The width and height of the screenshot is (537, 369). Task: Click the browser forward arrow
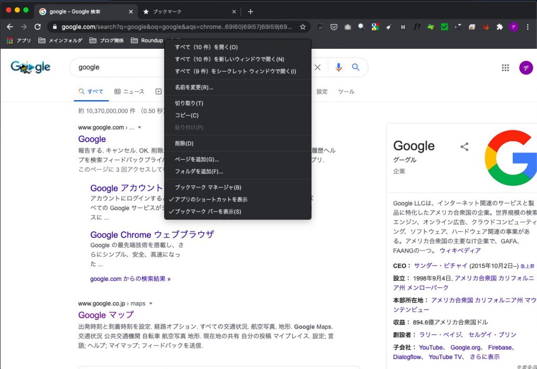click(24, 27)
